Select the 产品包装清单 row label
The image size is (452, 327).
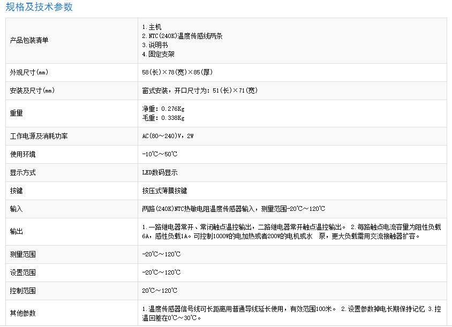[x=29, y=40]
